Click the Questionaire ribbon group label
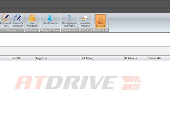 [69, 30]
